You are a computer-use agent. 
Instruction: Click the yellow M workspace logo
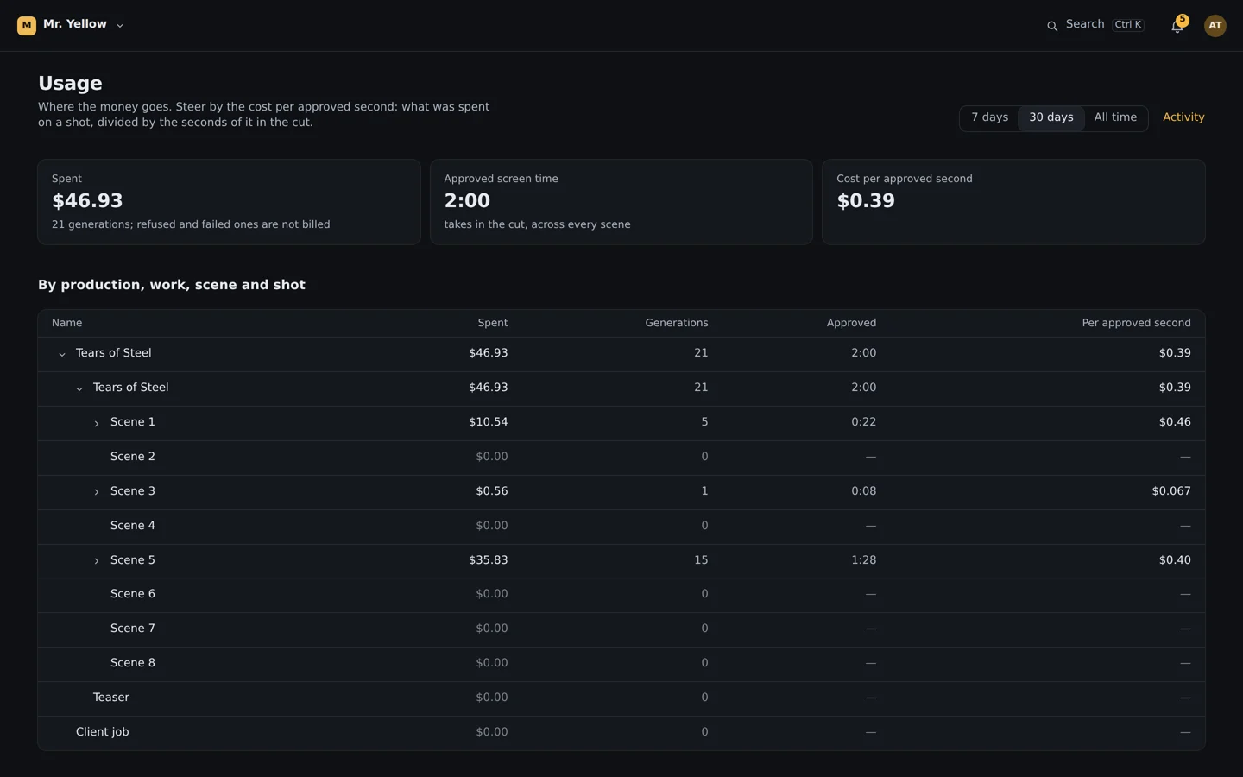point(27,25)
